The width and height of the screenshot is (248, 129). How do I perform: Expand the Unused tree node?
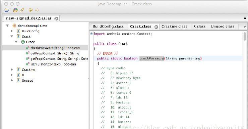click(x=12, y=80)
